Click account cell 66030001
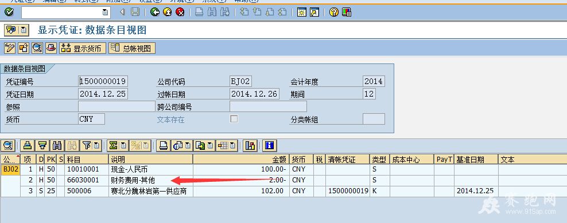 click(87, 180)
